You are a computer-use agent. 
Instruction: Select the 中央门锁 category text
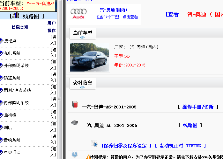[12, 152]
